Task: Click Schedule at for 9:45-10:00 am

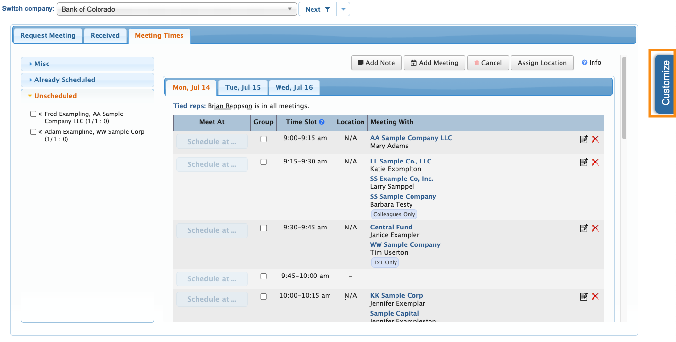Action: click(x=212, y=279)
